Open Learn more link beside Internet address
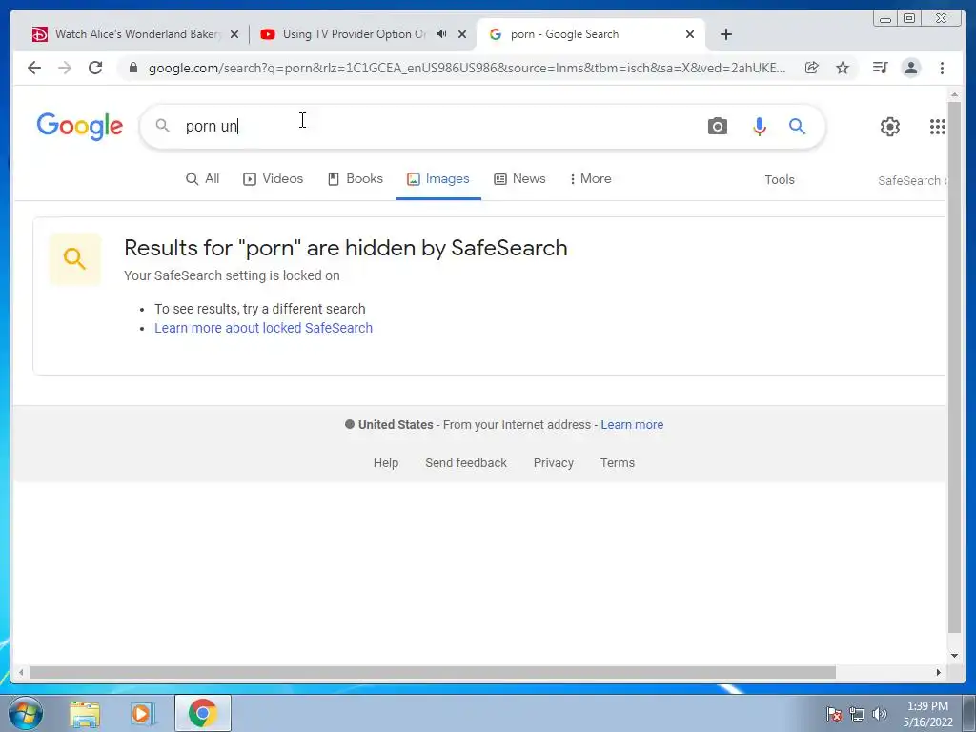 click(x=632, y=424)
